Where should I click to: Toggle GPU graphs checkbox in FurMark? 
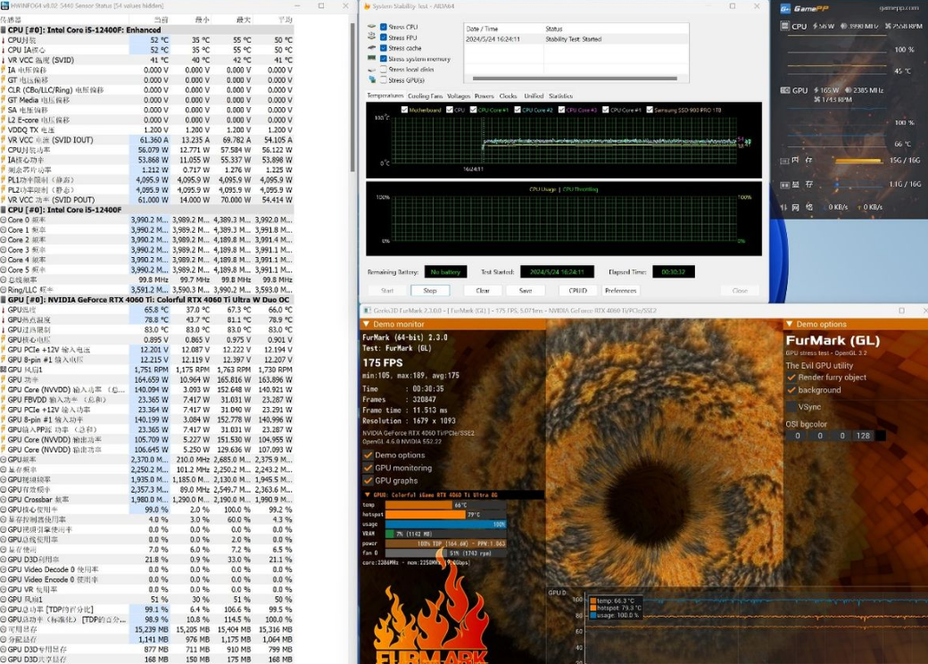[369, 481]
